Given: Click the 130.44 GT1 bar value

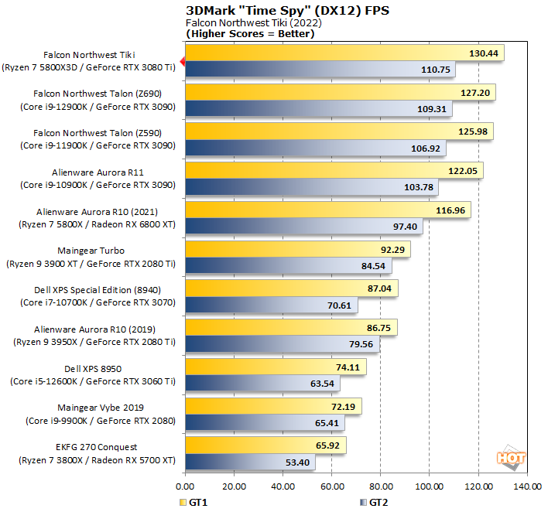Looking at the screenshot, I should click(x=483, y=53).
